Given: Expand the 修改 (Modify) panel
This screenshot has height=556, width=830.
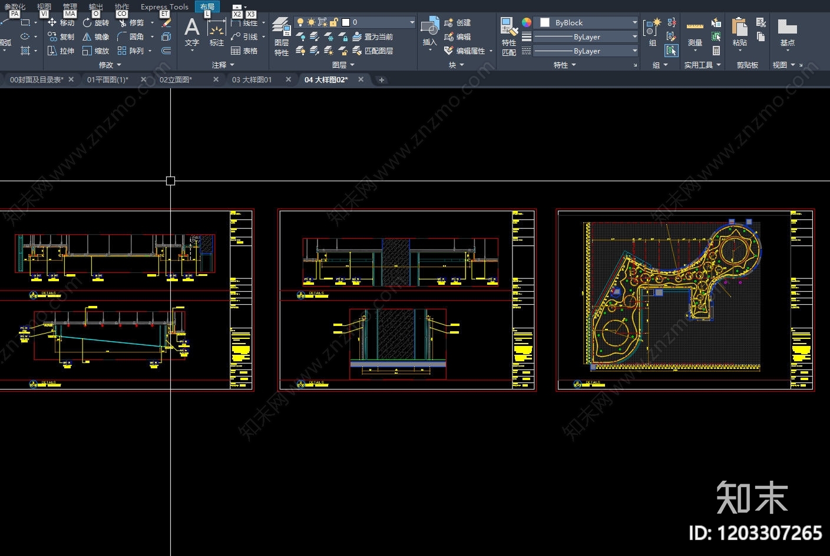Looking at the screenshot, I should (110, 65).
